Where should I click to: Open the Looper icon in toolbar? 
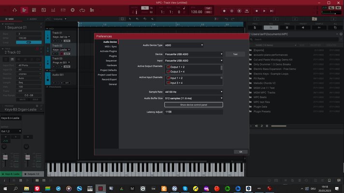coord(82,10)
